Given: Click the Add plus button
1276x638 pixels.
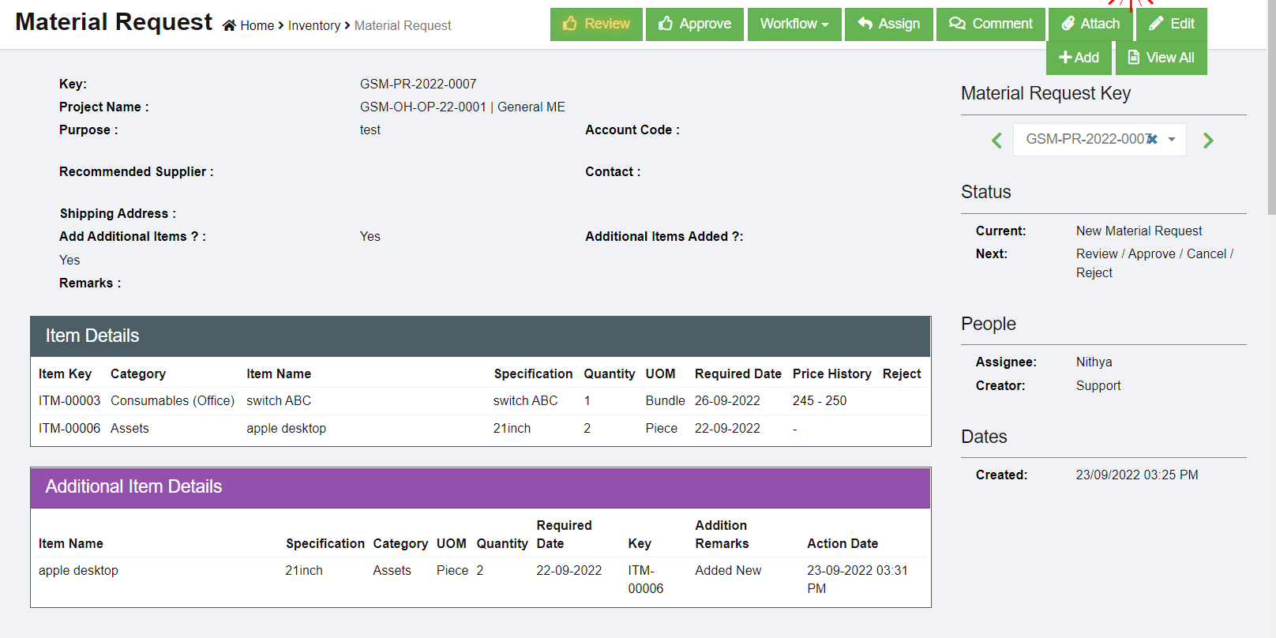Looking at the screenshot, I should (x=1079, y=58).
